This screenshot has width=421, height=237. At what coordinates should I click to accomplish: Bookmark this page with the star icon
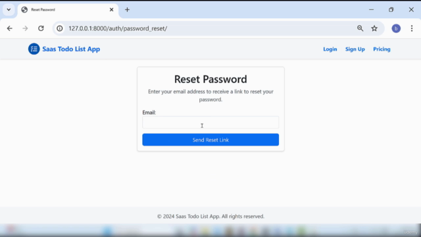pos(374,28)
